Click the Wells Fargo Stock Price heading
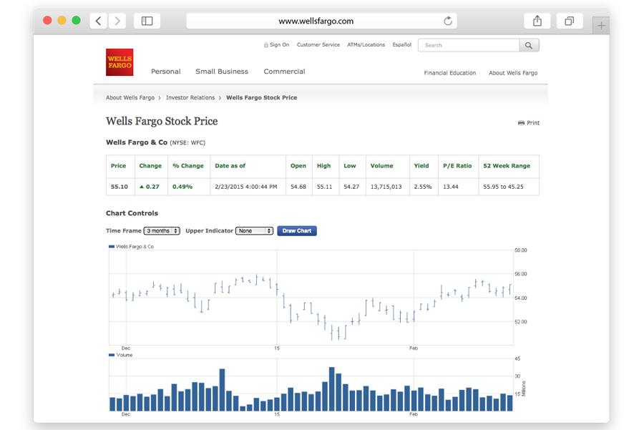 [162, 122]
